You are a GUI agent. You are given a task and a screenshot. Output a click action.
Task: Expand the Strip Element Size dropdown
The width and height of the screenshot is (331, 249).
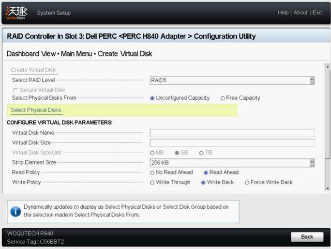click(x=232, y=163)
